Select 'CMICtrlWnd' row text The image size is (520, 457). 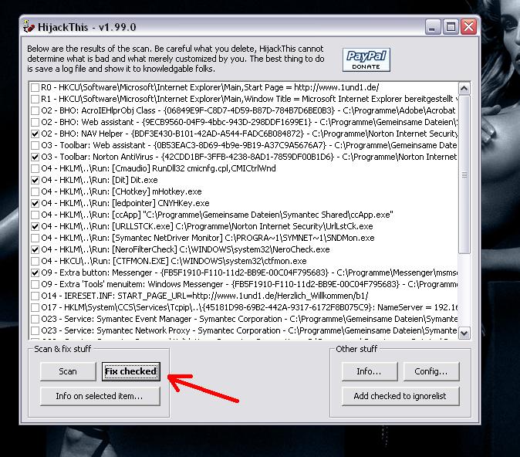pos(253,168)
